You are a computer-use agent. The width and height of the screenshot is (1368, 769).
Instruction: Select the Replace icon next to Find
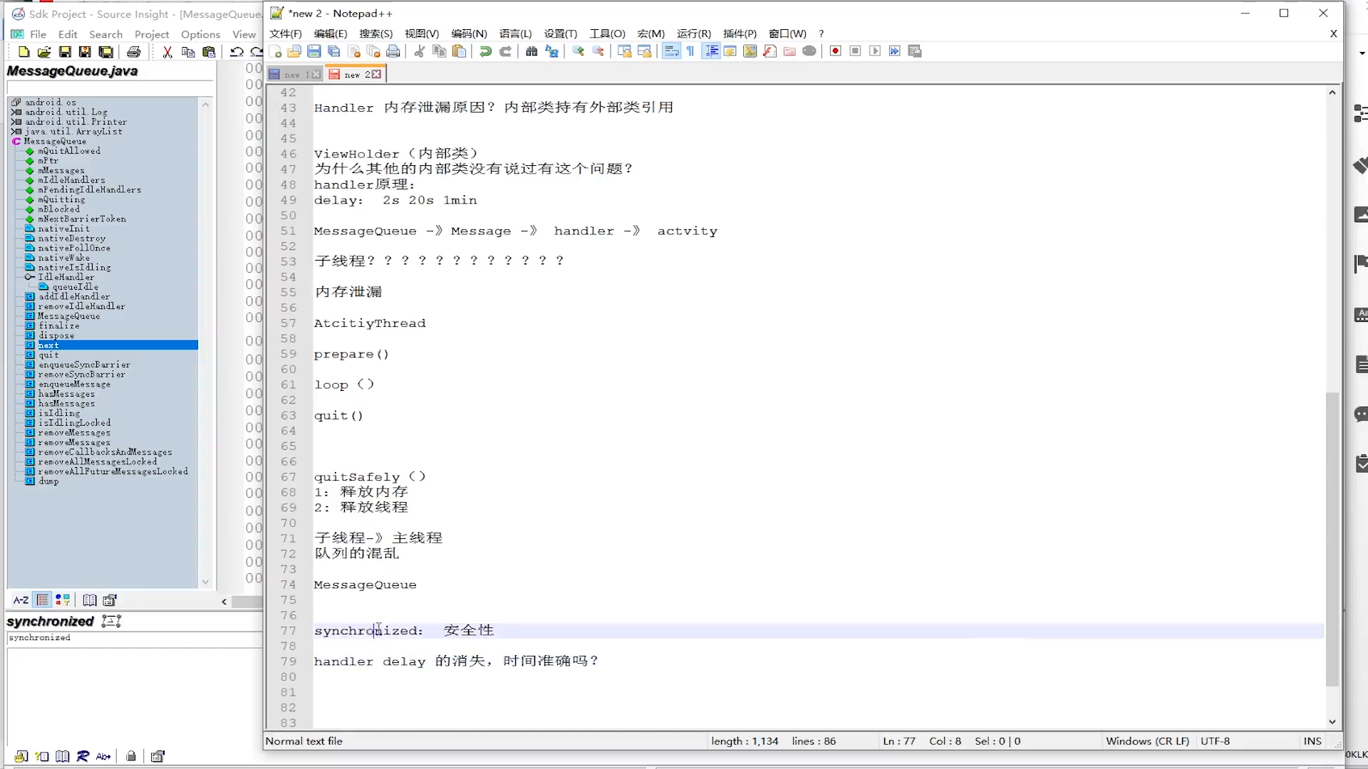[552, 51]
